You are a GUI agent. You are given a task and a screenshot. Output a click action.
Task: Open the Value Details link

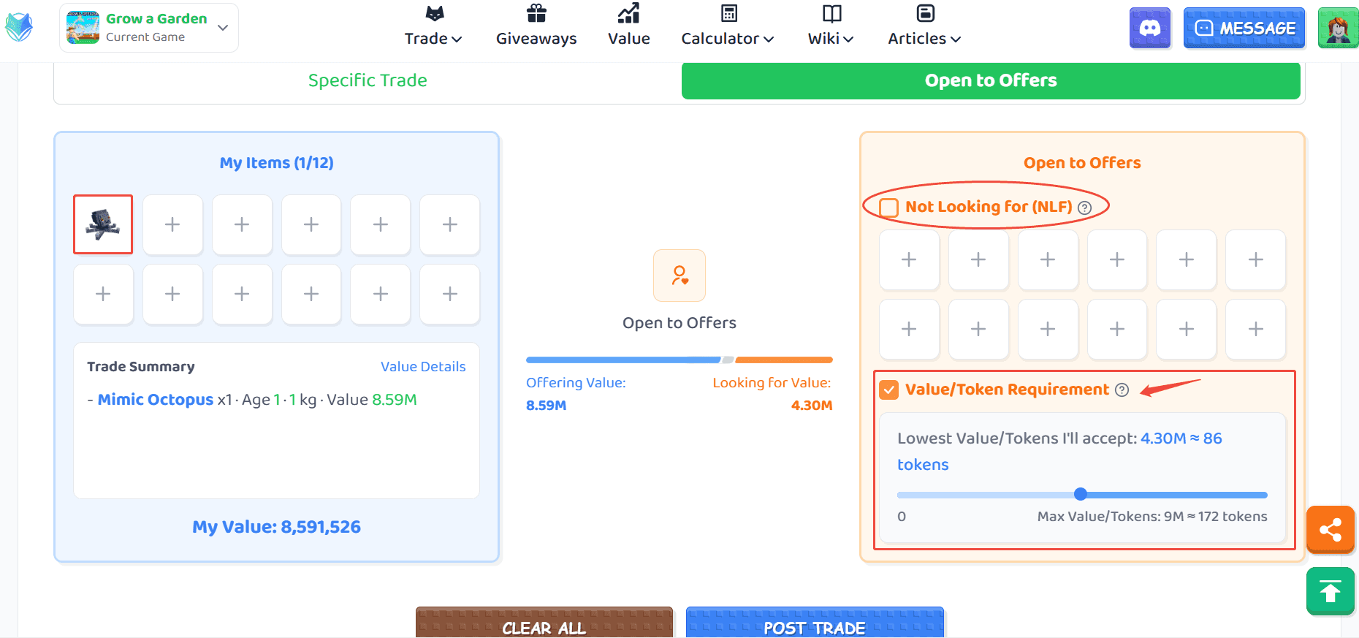point(423,367)
